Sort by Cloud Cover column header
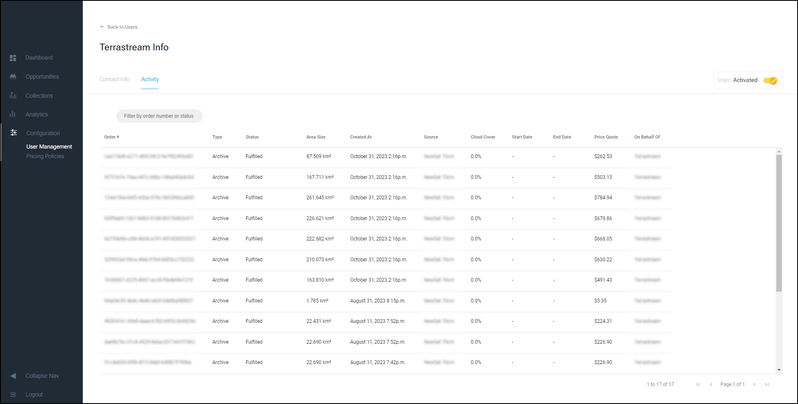Screen dimensions: 798x404 (x=483, y=137)
